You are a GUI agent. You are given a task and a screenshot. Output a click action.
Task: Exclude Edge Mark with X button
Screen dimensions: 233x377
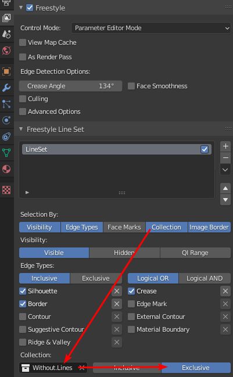click(x=225, y=304)
